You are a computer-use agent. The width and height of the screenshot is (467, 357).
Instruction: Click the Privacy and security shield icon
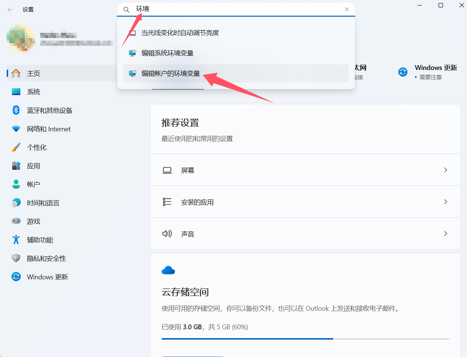click(x=16, y=258)
